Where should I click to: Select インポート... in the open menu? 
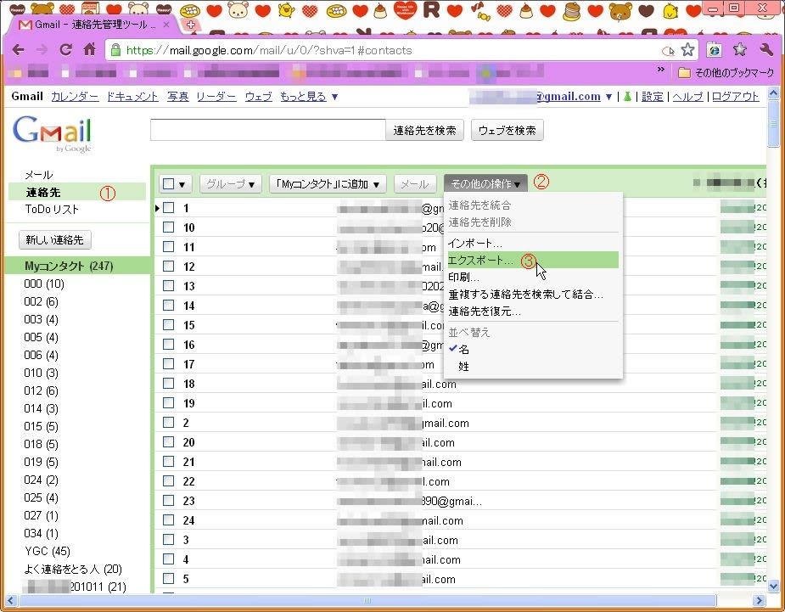[x=475, y=244]
